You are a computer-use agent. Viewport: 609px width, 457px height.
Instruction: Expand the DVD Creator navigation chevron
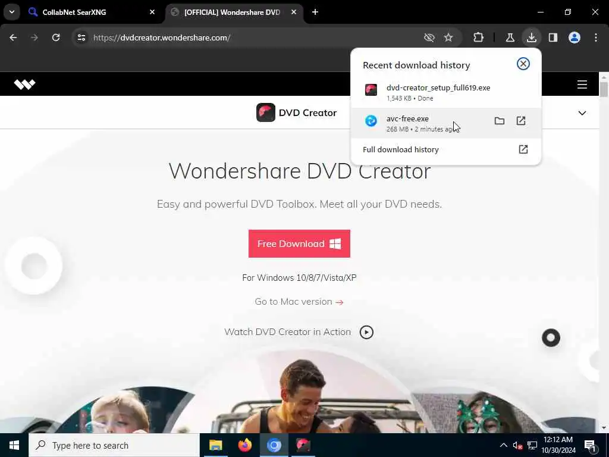tap(582, 113)
